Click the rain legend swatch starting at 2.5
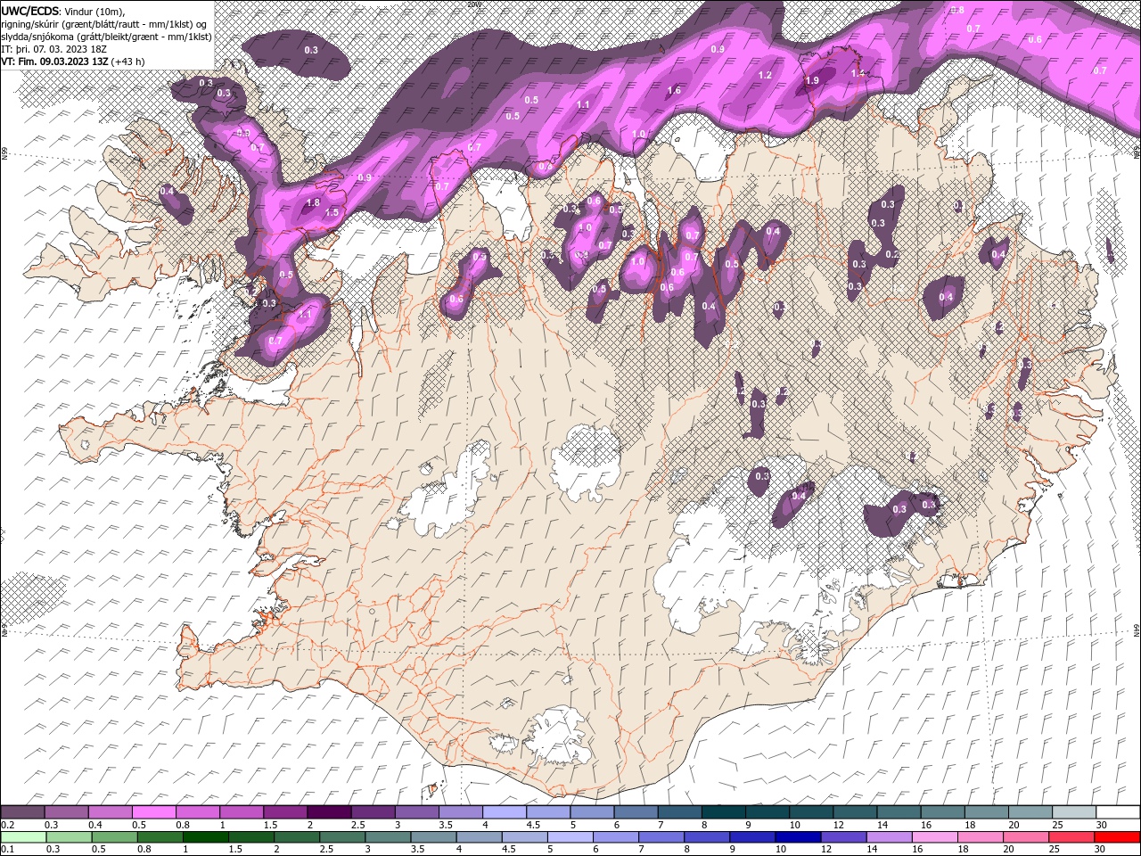Image resolution: width=1141 pixels, height=856 pixels. coord(342,837)
